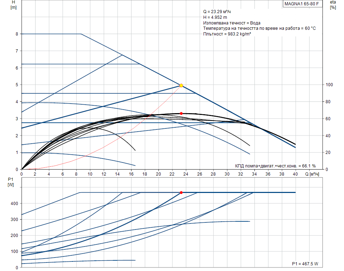Click the P1 = 467.5 W readout
Image resolution: width=344 pixels, height=271 pixels.
tap(305, 264)
